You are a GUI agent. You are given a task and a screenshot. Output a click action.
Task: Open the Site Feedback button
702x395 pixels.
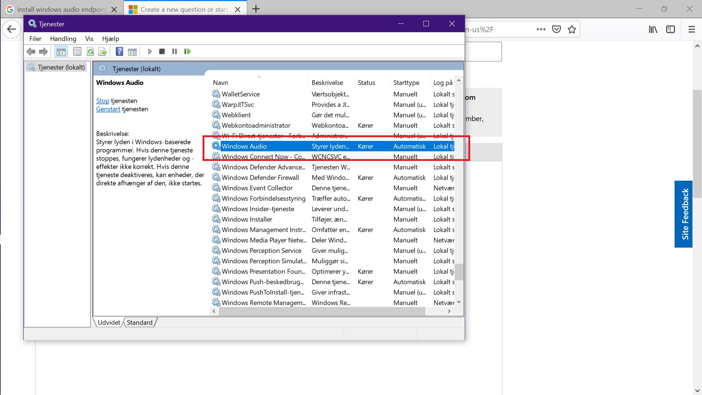click(684, 214)
